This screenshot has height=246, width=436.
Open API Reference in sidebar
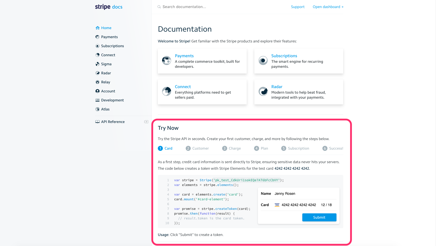pos(113,122)
